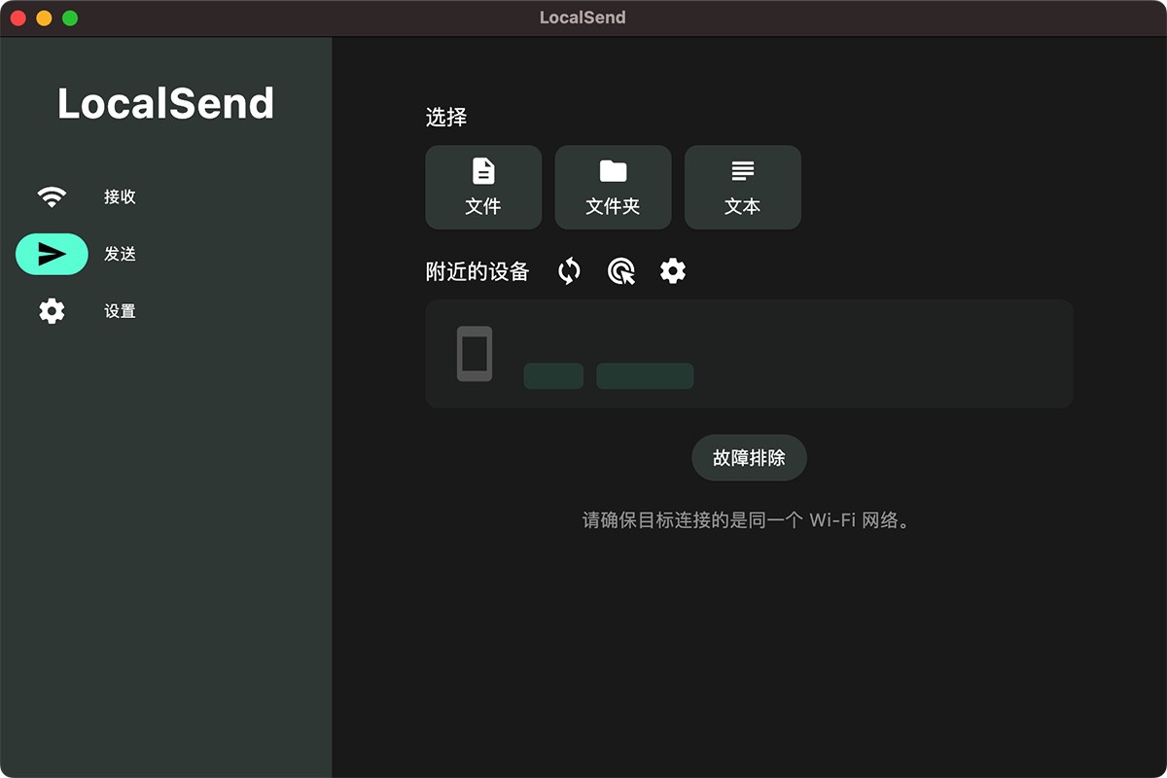This screenshot has width=1167, height=778.
Task: Open discovery settings gear beside 附近的设备
Action: point(672,271)
